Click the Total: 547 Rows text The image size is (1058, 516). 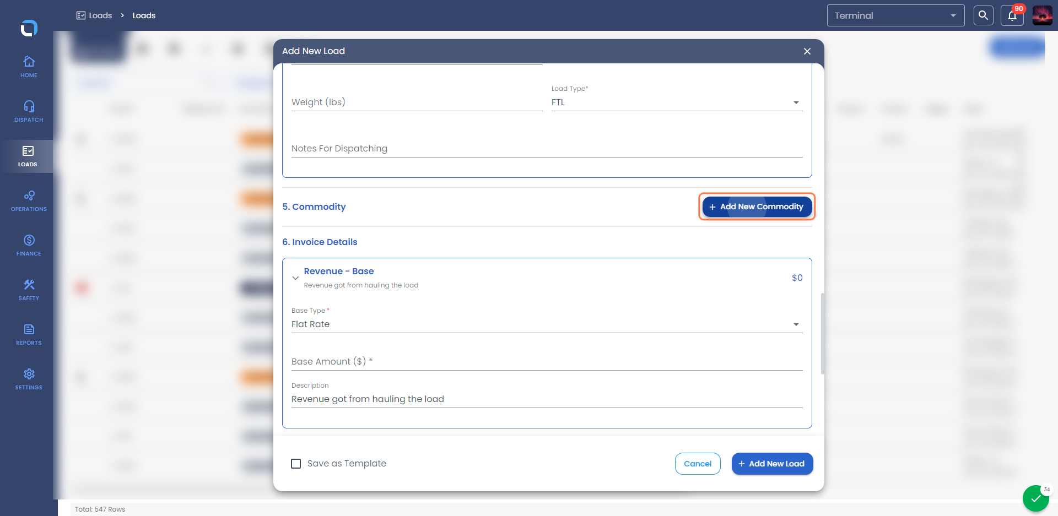100,509
